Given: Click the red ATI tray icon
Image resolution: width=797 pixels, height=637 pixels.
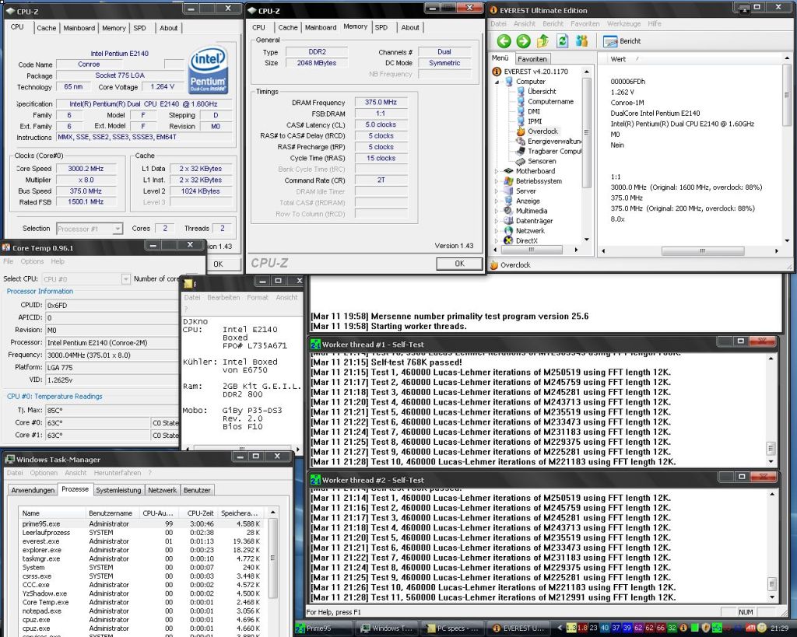Looking at the screenshot, I should (750, 628).
